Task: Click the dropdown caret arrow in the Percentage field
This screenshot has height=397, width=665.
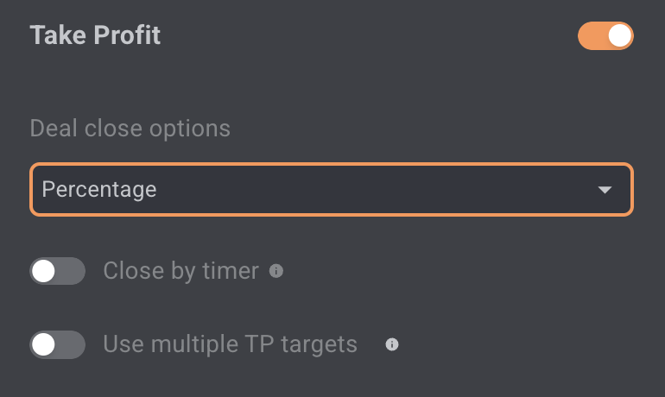Action: (605, 189)
